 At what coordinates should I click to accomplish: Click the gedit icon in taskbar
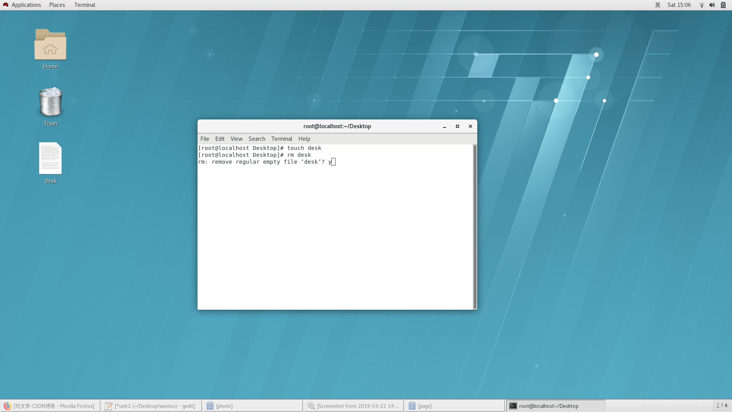click(109, 406)
